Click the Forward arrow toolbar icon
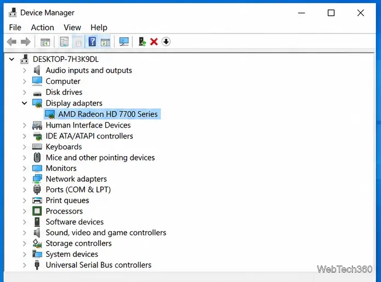 [x=26, y=42]
